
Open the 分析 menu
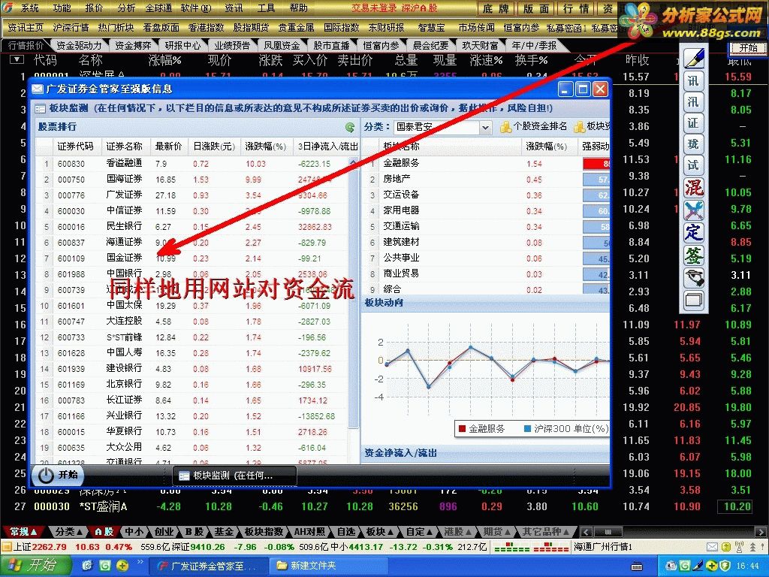point(126,8)
